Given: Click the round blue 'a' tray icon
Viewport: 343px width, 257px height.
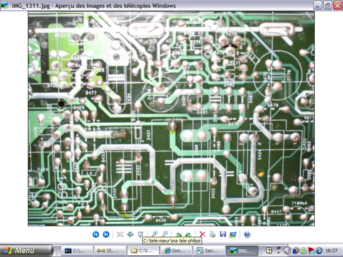Looking at the screenshot, I should point(319,251).
